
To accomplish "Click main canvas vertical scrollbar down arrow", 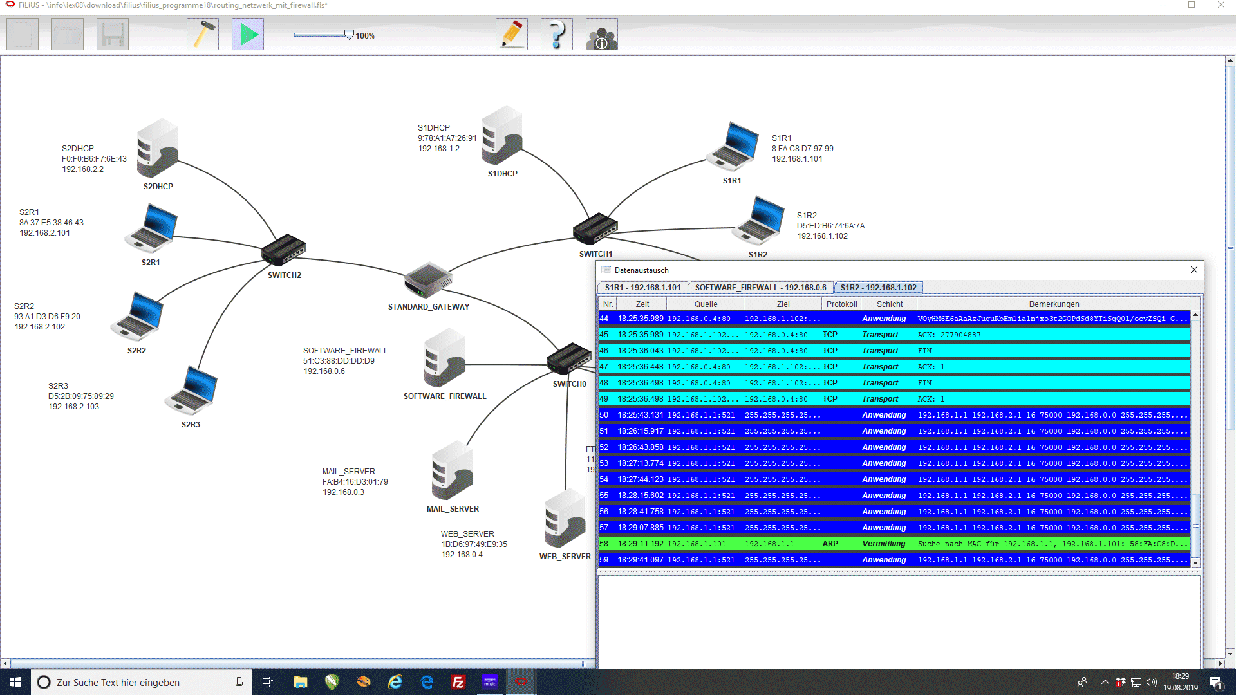I will (x=1230, y=653).
